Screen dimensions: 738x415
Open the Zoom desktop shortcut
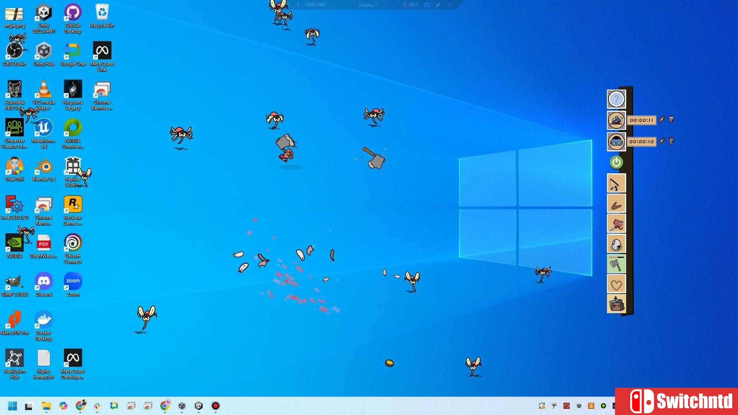pyautogui.click(x=73, y=284)
